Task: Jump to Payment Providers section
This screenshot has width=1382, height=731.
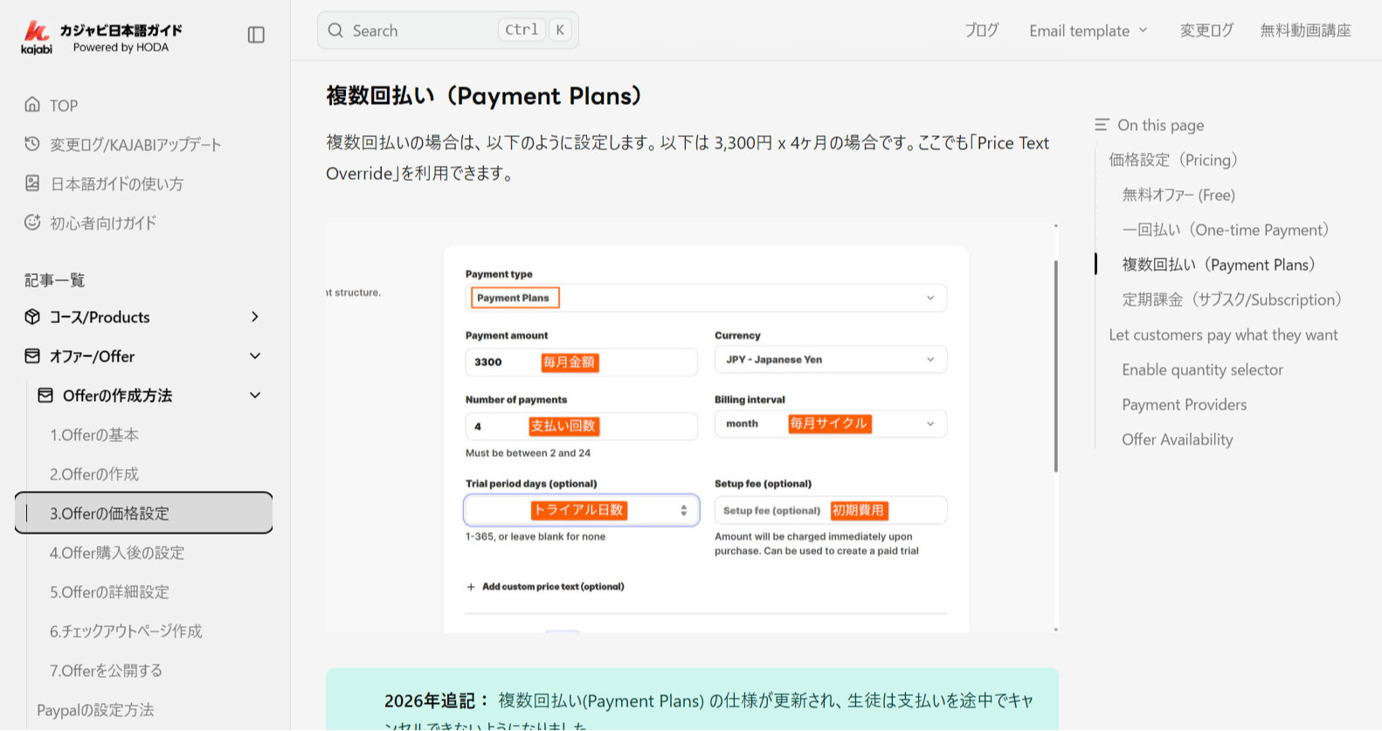Action: pyautogui.click(x=1184, y=404)
